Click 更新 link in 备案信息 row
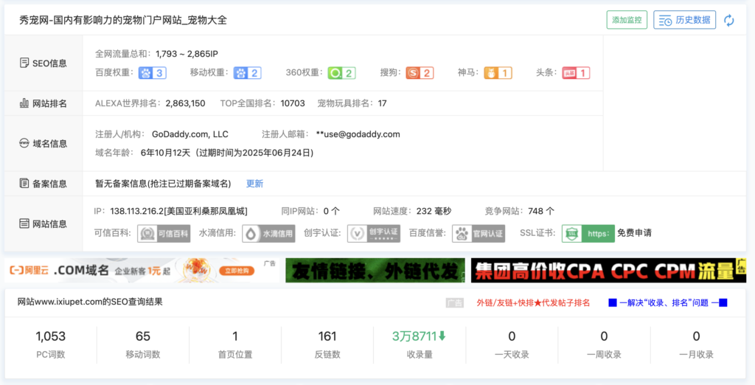The height and width of the screenshot is (385, 755). pos(254,184)
